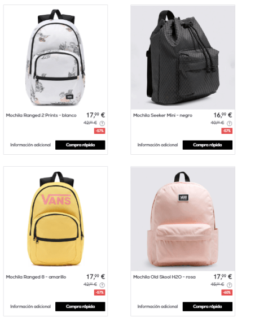
Task: Click price info icon for Mochila Ranged 2 Prints
Action: click(102, 123)
